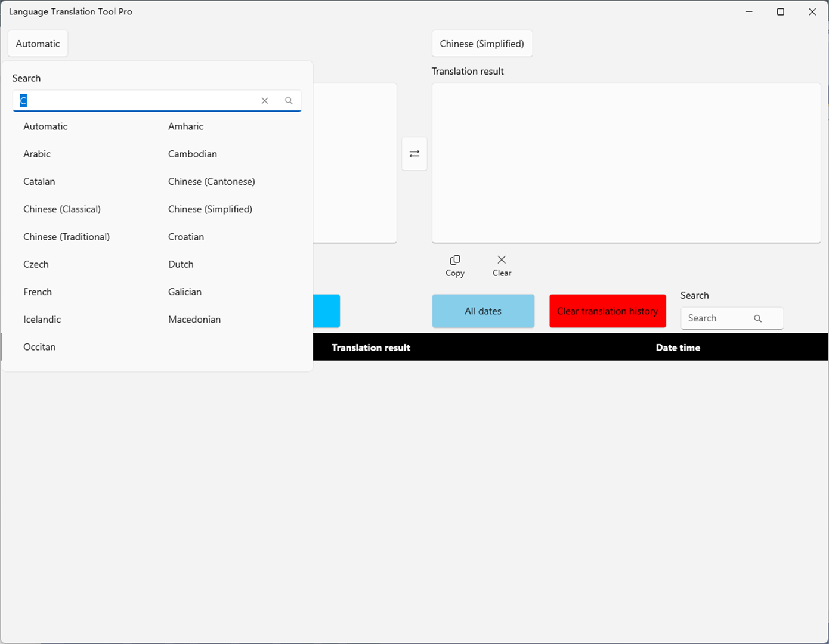Select Galician language option
The image size is (829, 644).
tap(185, 292)
